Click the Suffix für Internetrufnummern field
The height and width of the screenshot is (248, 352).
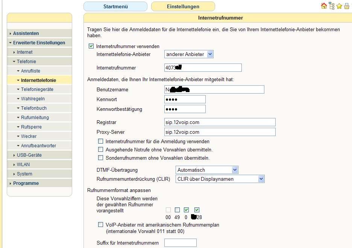181,243
